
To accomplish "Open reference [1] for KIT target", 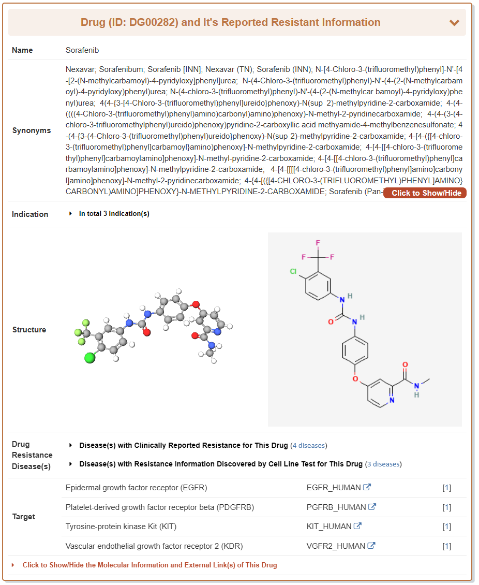I will [447, 526].
